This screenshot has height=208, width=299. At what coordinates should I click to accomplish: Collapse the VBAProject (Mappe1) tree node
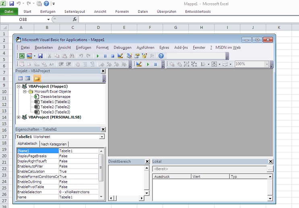(19, 86)
